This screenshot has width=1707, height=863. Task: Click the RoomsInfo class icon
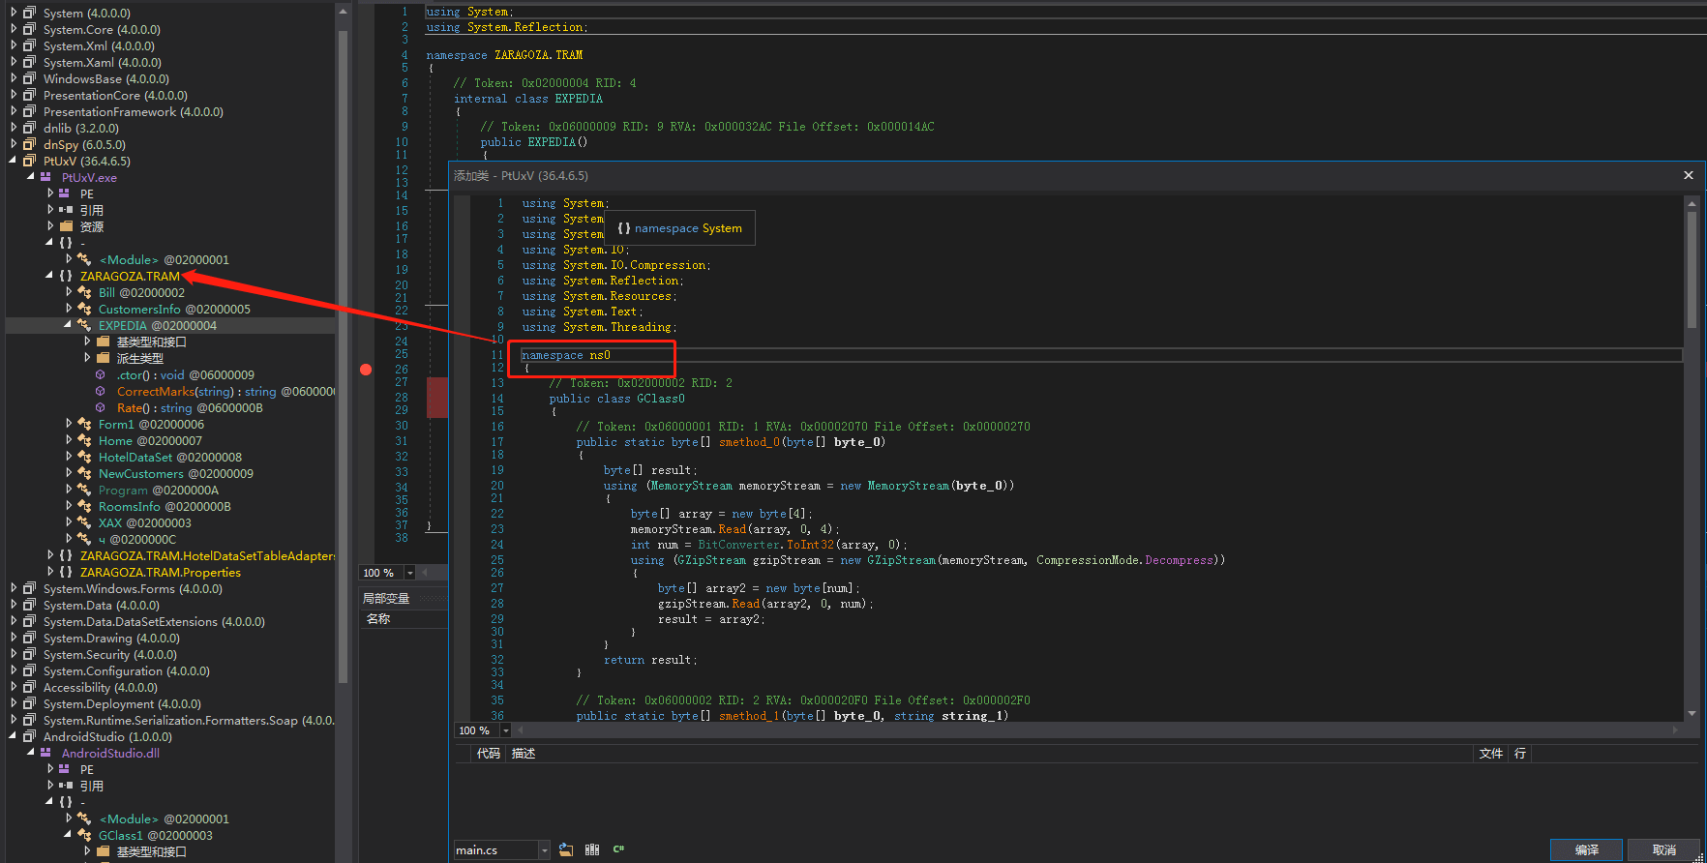pyautogui.click(x=84, y=506)
